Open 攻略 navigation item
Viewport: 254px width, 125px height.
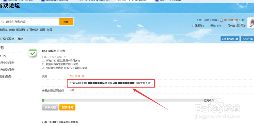coord(12,30)
